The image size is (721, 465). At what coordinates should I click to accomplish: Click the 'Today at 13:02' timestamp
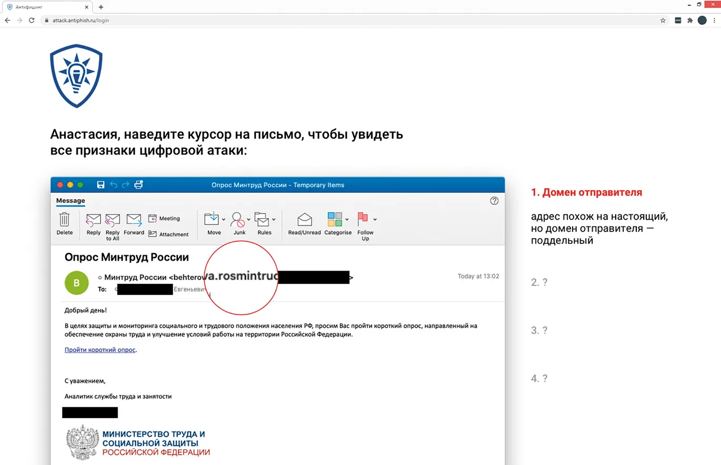(x=478, y=276)
